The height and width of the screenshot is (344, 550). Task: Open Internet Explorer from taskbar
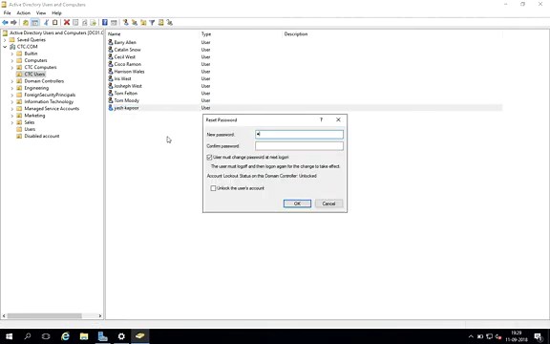pos(65,336)
